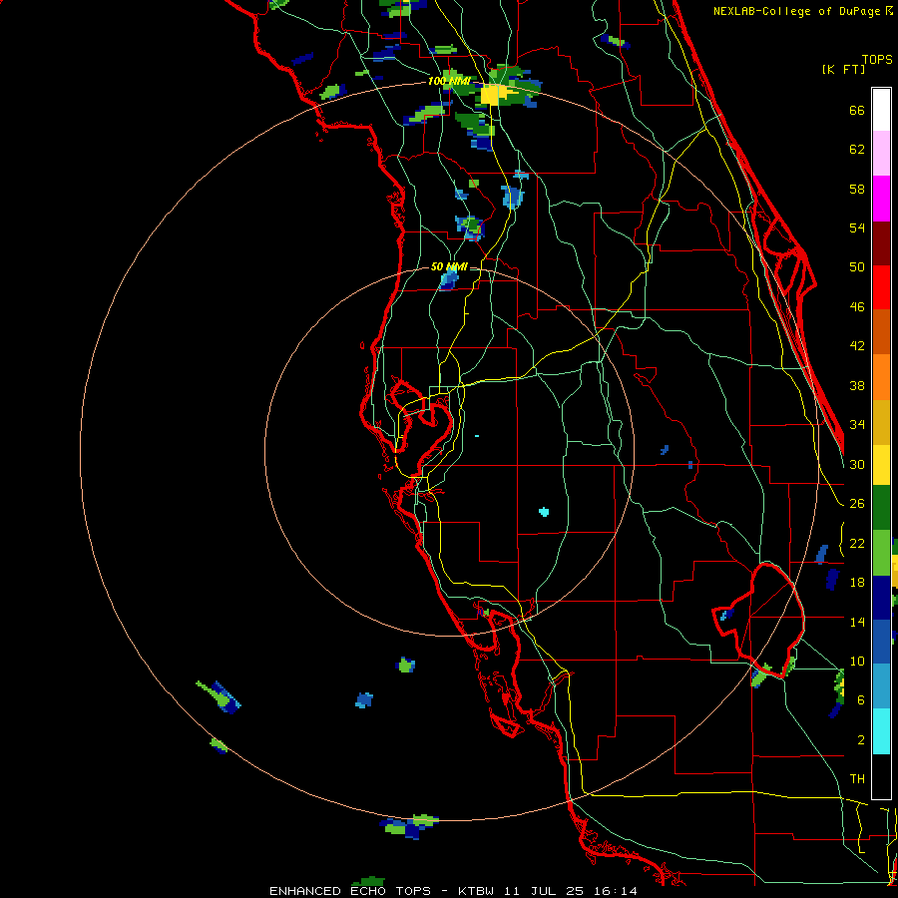The height and width of the screenshot is (898, 898).
Task: Select the dark red legend swatch
Action: pos(881,243)
